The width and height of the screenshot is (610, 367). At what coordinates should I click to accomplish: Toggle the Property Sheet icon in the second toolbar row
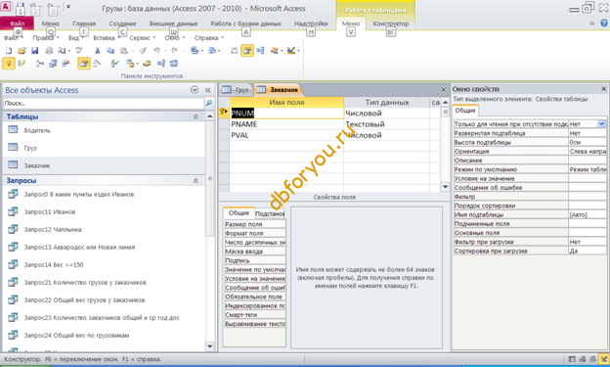coord(84,63)
